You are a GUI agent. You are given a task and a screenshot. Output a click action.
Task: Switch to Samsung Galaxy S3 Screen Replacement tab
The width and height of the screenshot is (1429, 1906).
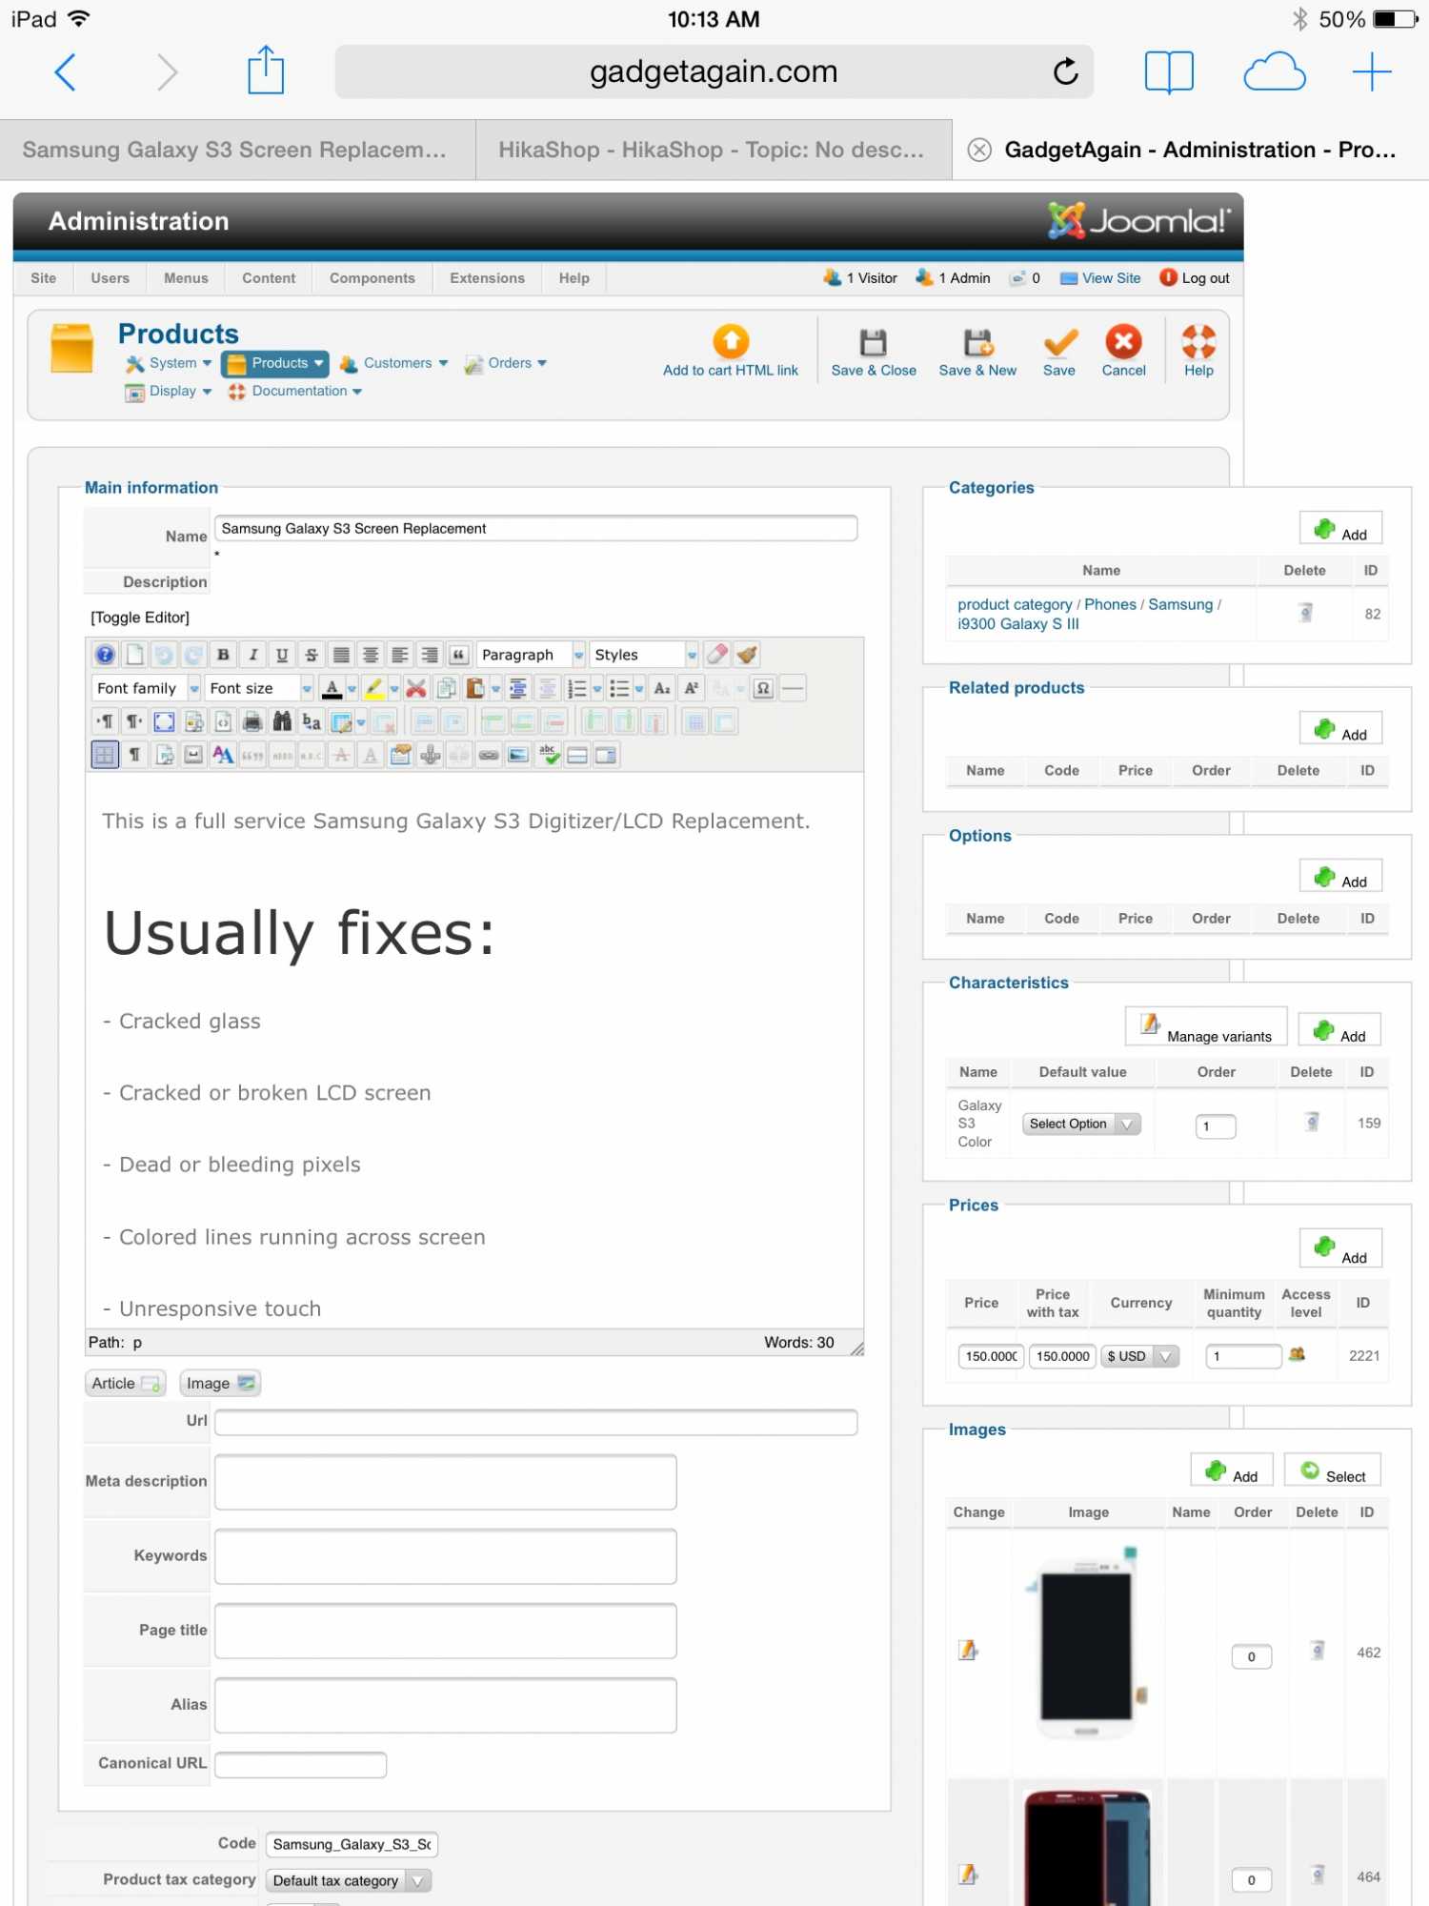(x=236, y=150)
